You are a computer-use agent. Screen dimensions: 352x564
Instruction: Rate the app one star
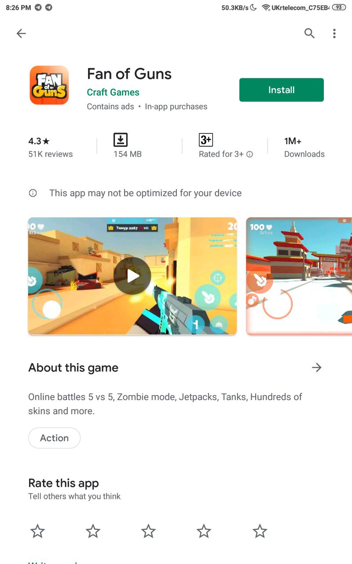pyautogui.click(x=37, y=531)
